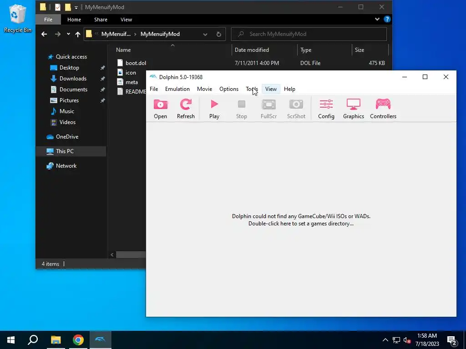Open the Options menu in Dolphin

point(229,89)
